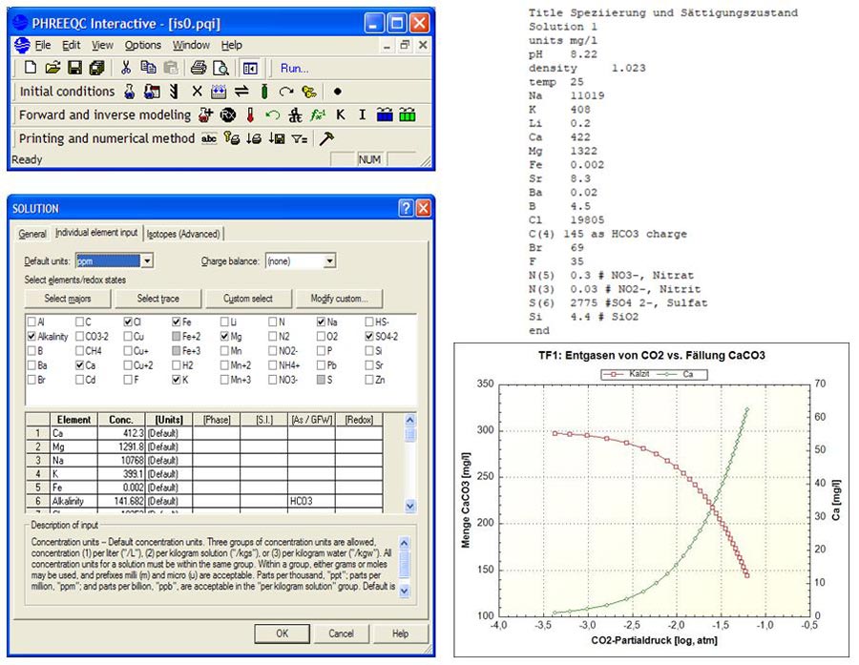
Task: Click the filter-equals icon in printing toolbar
Action: pos(299,139)
